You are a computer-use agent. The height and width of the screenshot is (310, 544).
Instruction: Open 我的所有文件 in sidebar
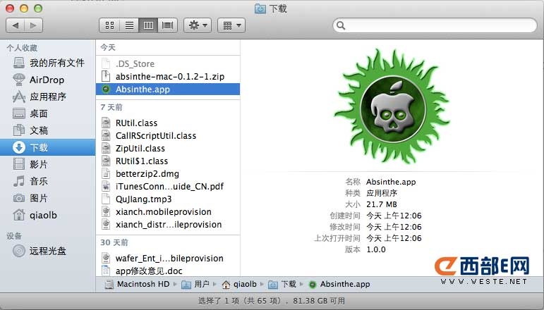[47, 63]
